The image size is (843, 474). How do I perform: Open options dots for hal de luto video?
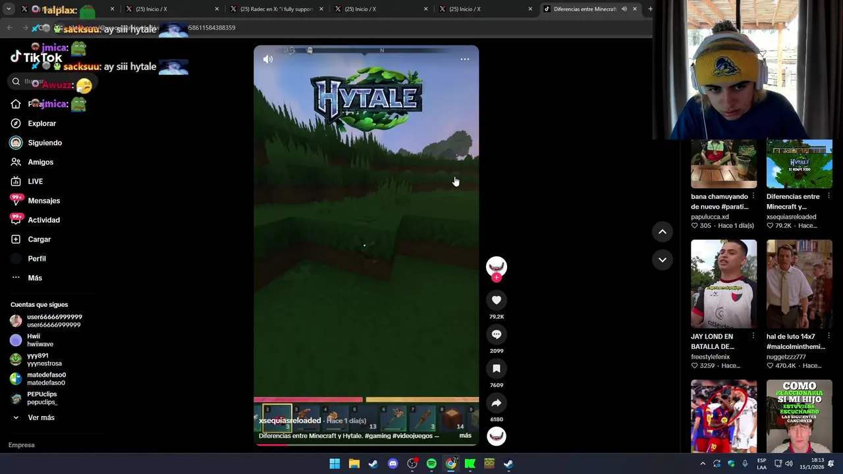[x=829, y=336]
